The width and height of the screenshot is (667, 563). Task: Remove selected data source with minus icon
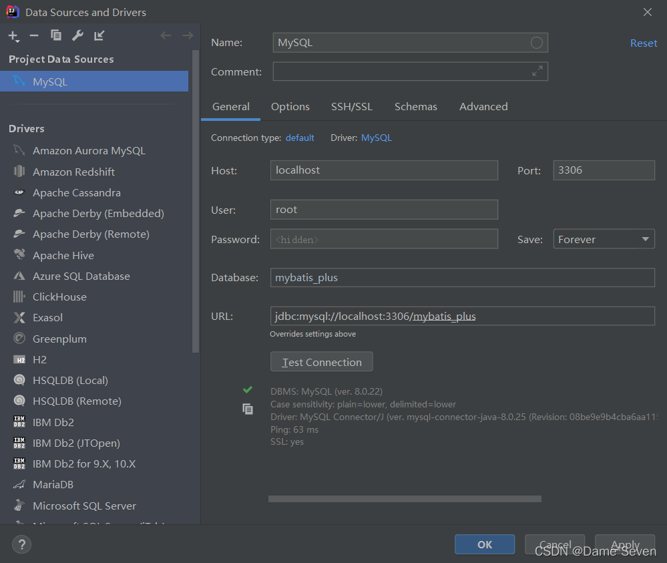click(34, 36)
